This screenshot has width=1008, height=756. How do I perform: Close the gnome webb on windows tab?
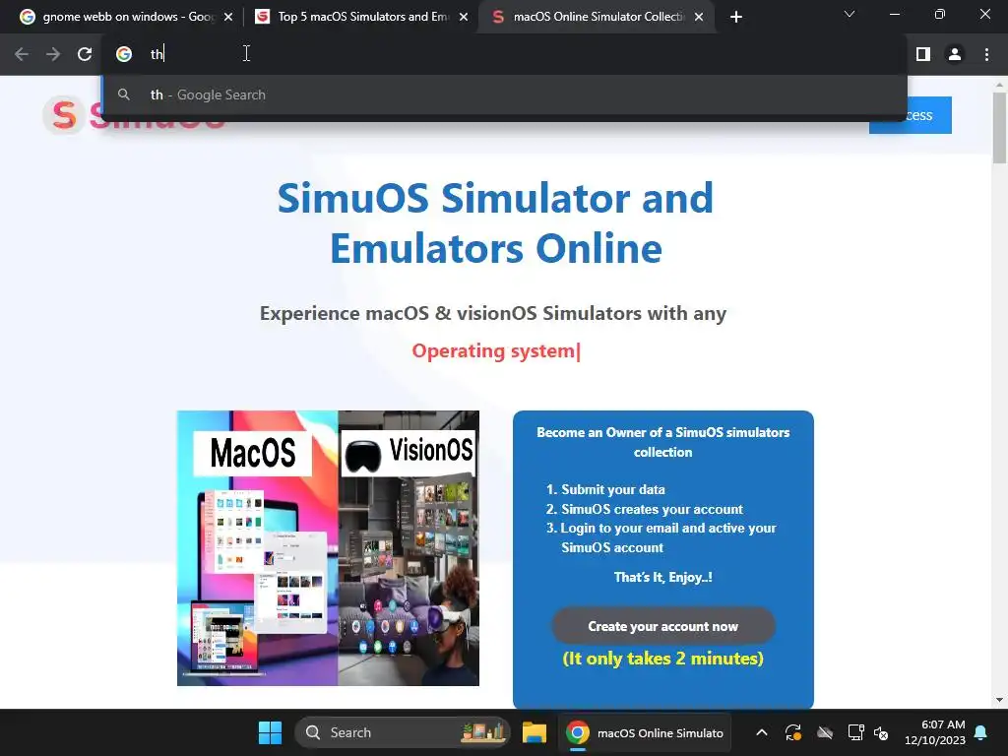(228, 17)
